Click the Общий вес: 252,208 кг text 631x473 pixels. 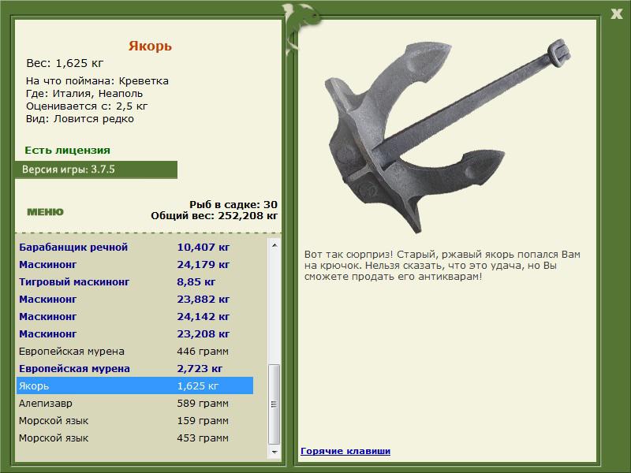214,215
